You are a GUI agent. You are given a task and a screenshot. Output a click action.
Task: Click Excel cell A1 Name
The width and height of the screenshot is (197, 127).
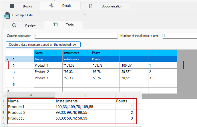pyautogui.click(x=31, y=101)
